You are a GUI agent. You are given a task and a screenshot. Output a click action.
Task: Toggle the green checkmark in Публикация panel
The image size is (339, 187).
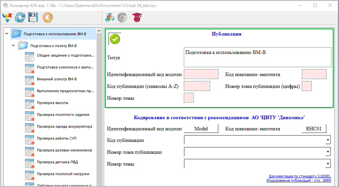click(x=115, y=39)
